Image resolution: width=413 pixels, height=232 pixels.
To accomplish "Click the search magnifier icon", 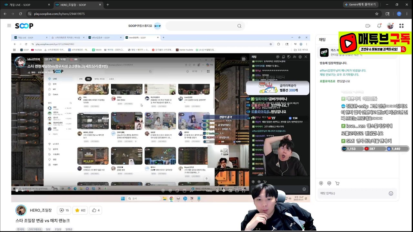I will point(239,26).
